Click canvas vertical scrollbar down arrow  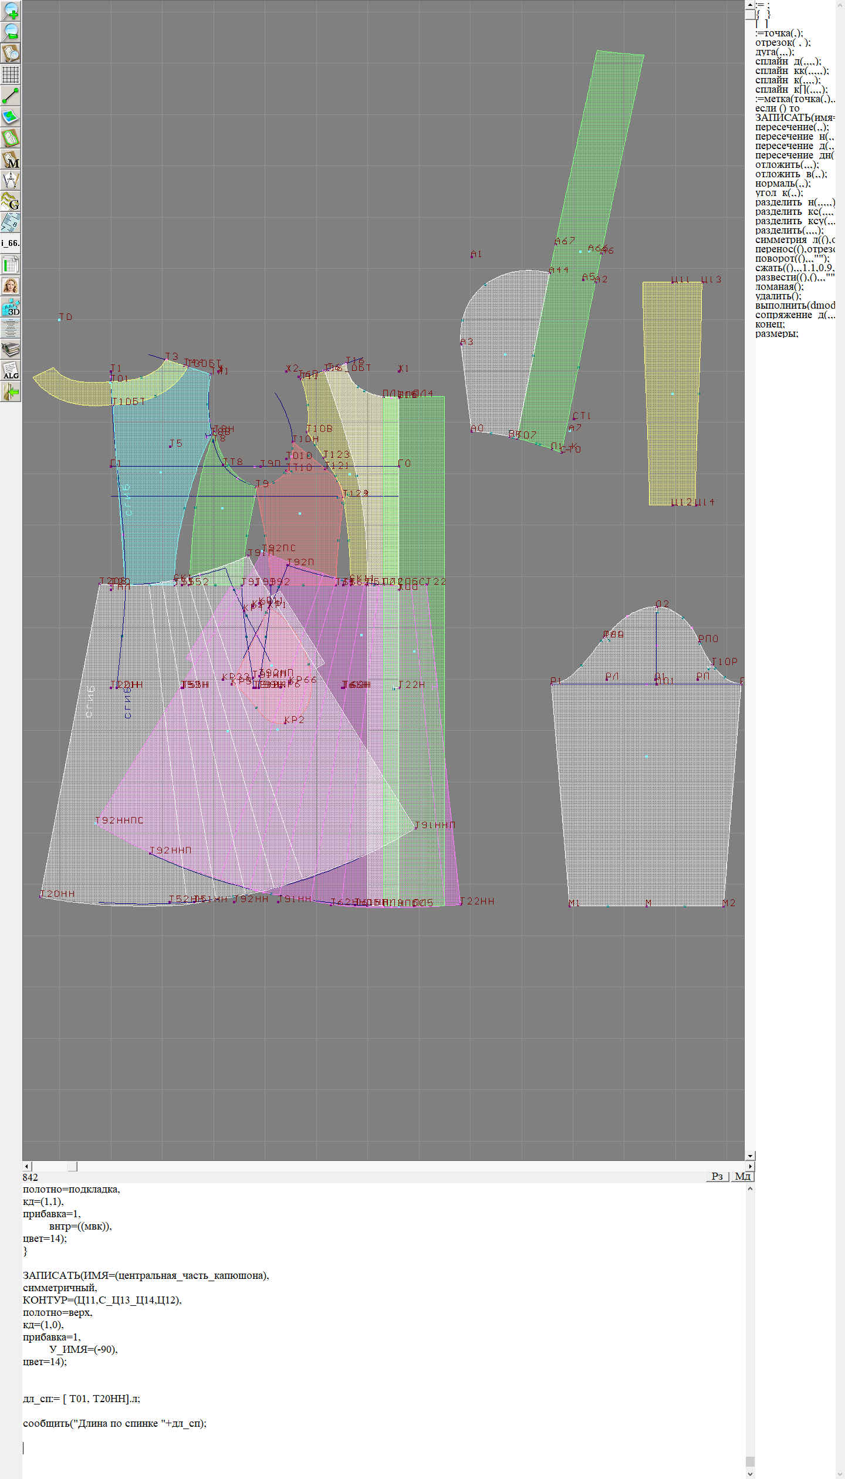point(750,1156)
